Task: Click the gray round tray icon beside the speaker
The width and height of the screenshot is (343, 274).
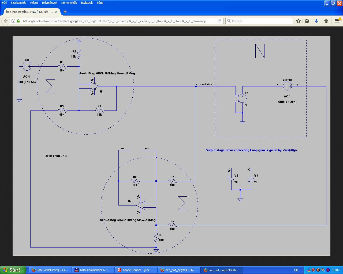Action: pyautogui.click(x=323, y=270)
